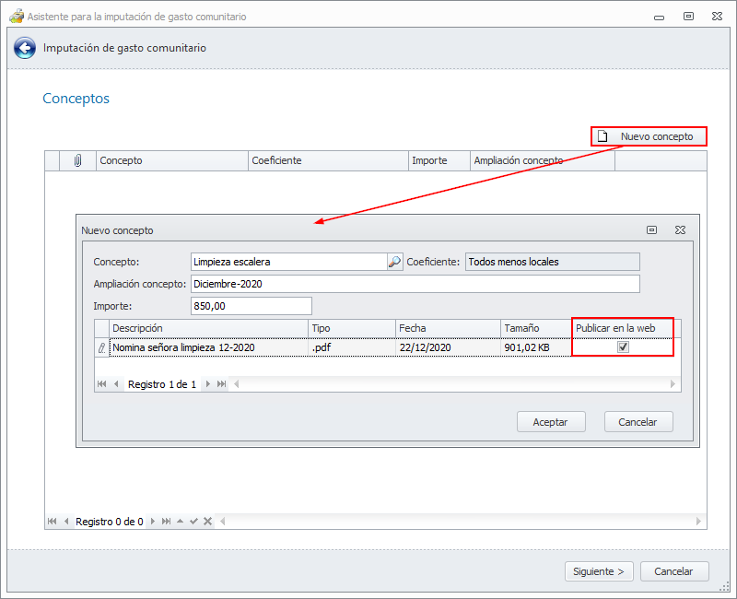Go to first record in attachments navigator
737x599 pixels.
tap(101, 384)
